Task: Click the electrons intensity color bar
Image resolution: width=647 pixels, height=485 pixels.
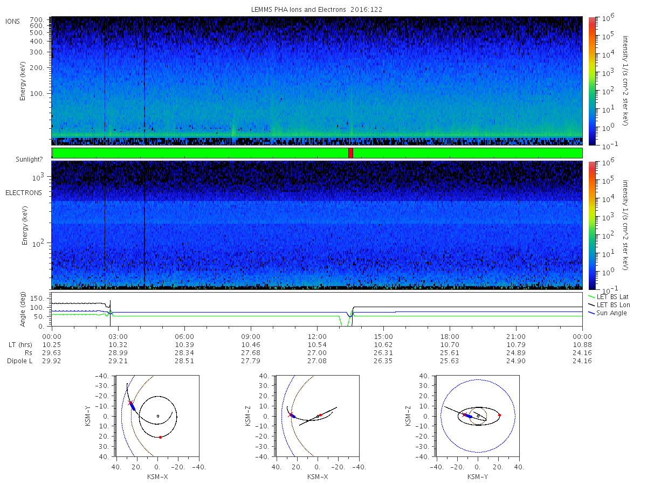Action: 591,225
